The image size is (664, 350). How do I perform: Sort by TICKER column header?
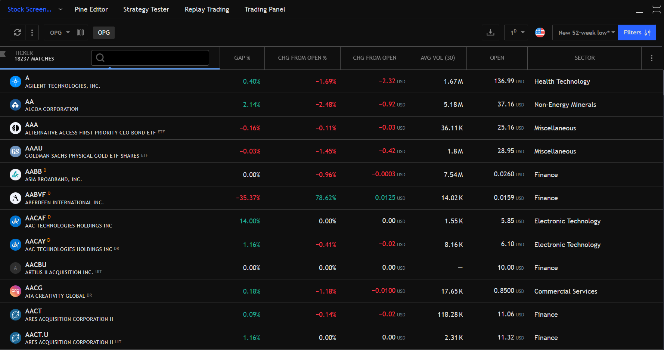(24, 53)
